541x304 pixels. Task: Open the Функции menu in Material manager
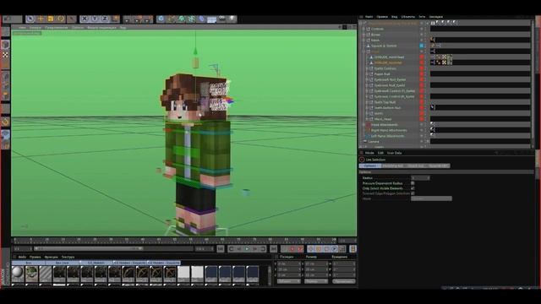coord(51,257)
